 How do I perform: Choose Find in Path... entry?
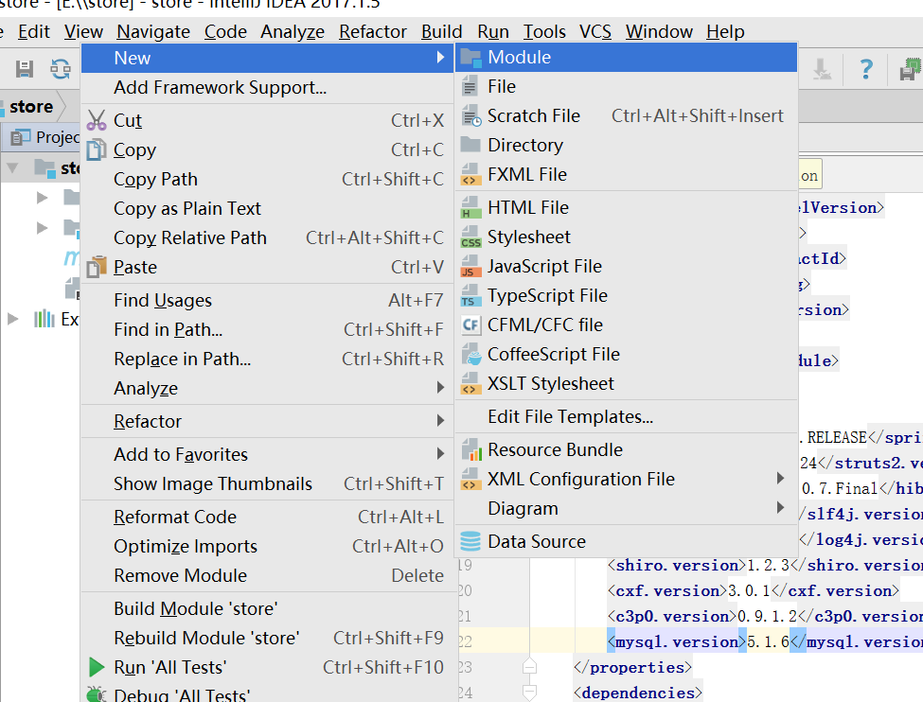pos(268,329)
